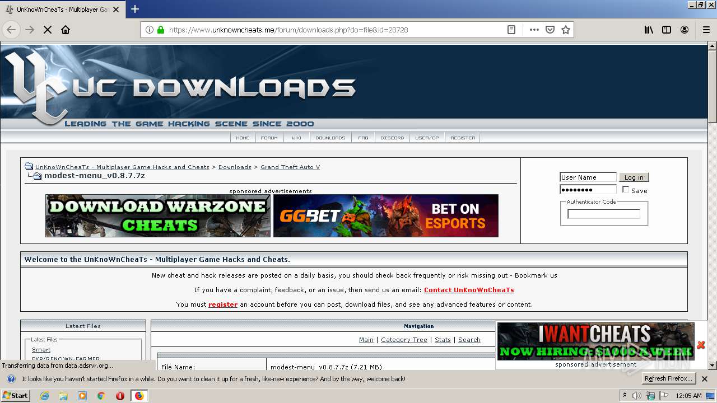Image resolution: width=717 pixels, height=403 pixels.
Task: Click the Authenticator Code input field
Action: 604,214
